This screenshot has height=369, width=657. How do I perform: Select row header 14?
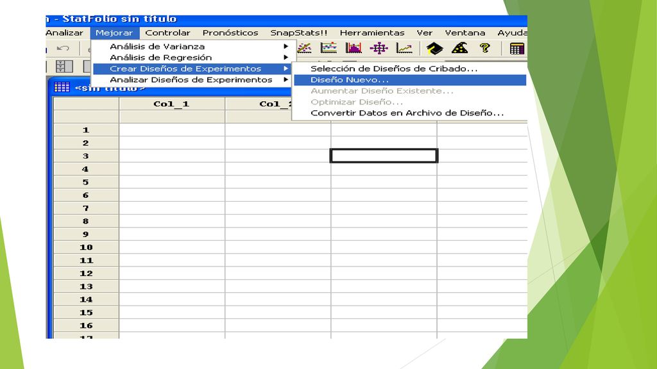coord(86,300)
